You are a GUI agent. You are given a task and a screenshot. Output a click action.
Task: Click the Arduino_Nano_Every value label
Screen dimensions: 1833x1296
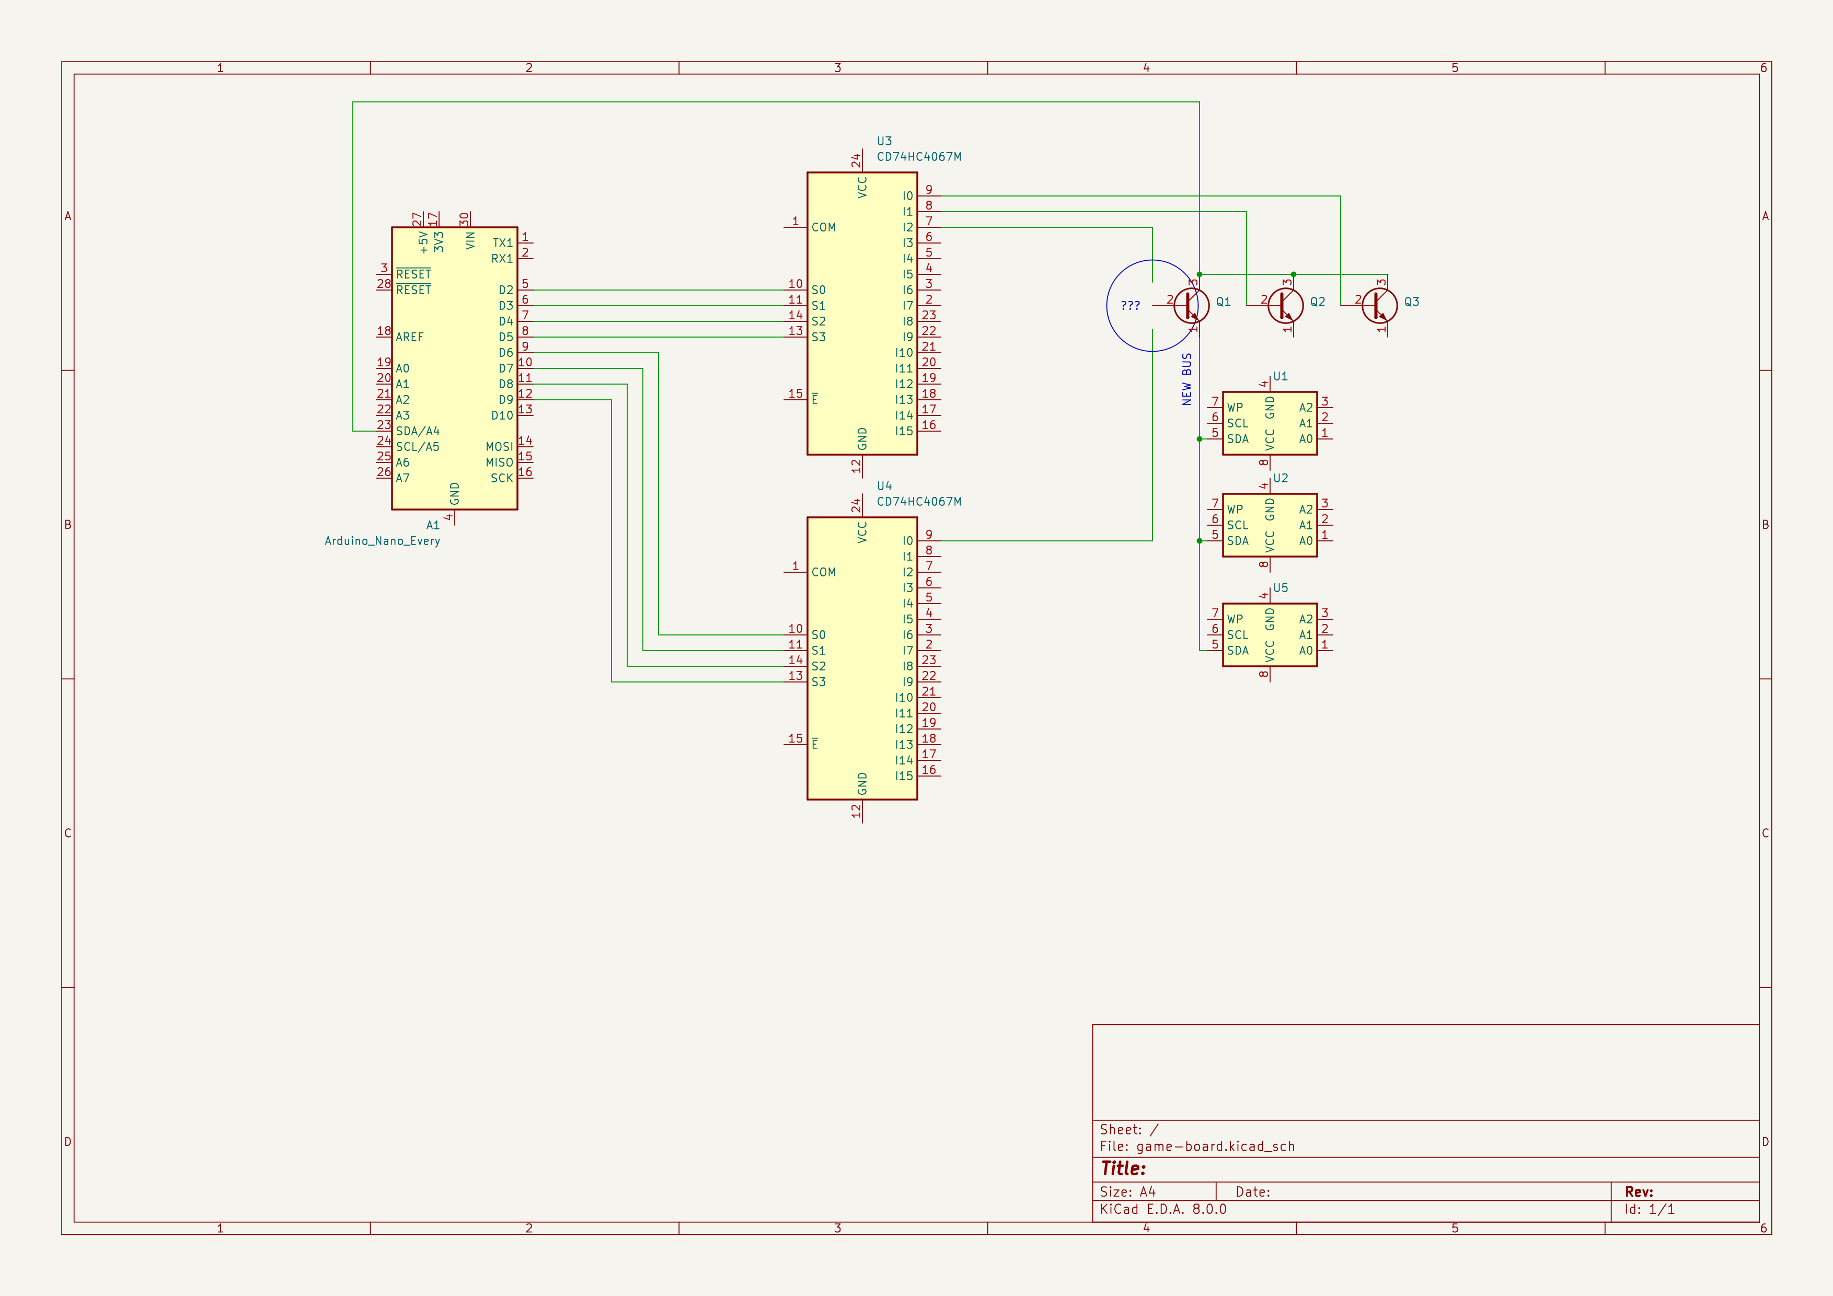click(x=383, y=541)
